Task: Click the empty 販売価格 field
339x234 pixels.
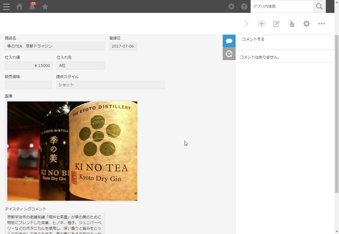Action: pyautogui.click(x=28, y=85)
